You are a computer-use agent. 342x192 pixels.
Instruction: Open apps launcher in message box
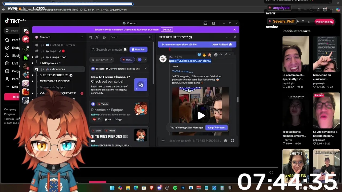click(x=232, y=141)
